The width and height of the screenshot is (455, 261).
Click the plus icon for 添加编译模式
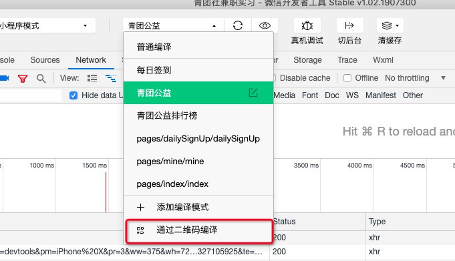click(x=140, y=207)
